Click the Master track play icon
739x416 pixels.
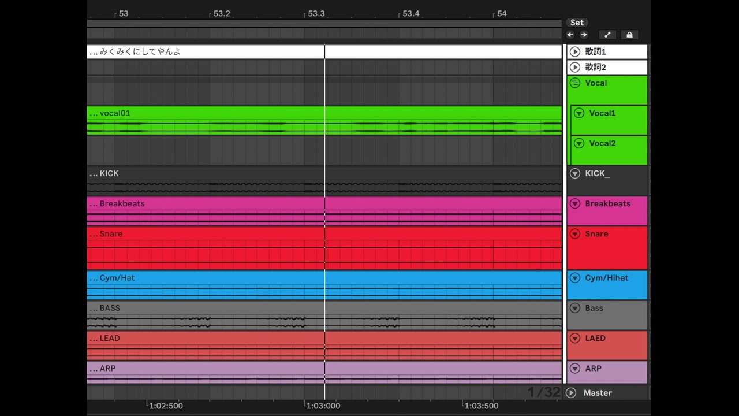tap(572, 393)
